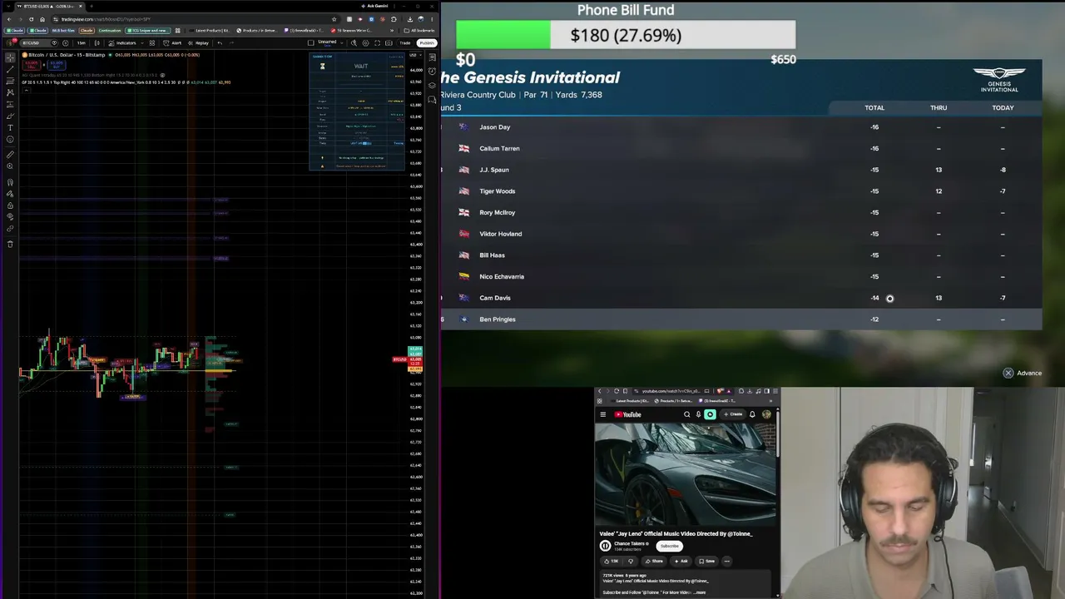Open the YouTube more actions ellipsis
Screen dimensions: 1065x599
[x=726, y=561]
